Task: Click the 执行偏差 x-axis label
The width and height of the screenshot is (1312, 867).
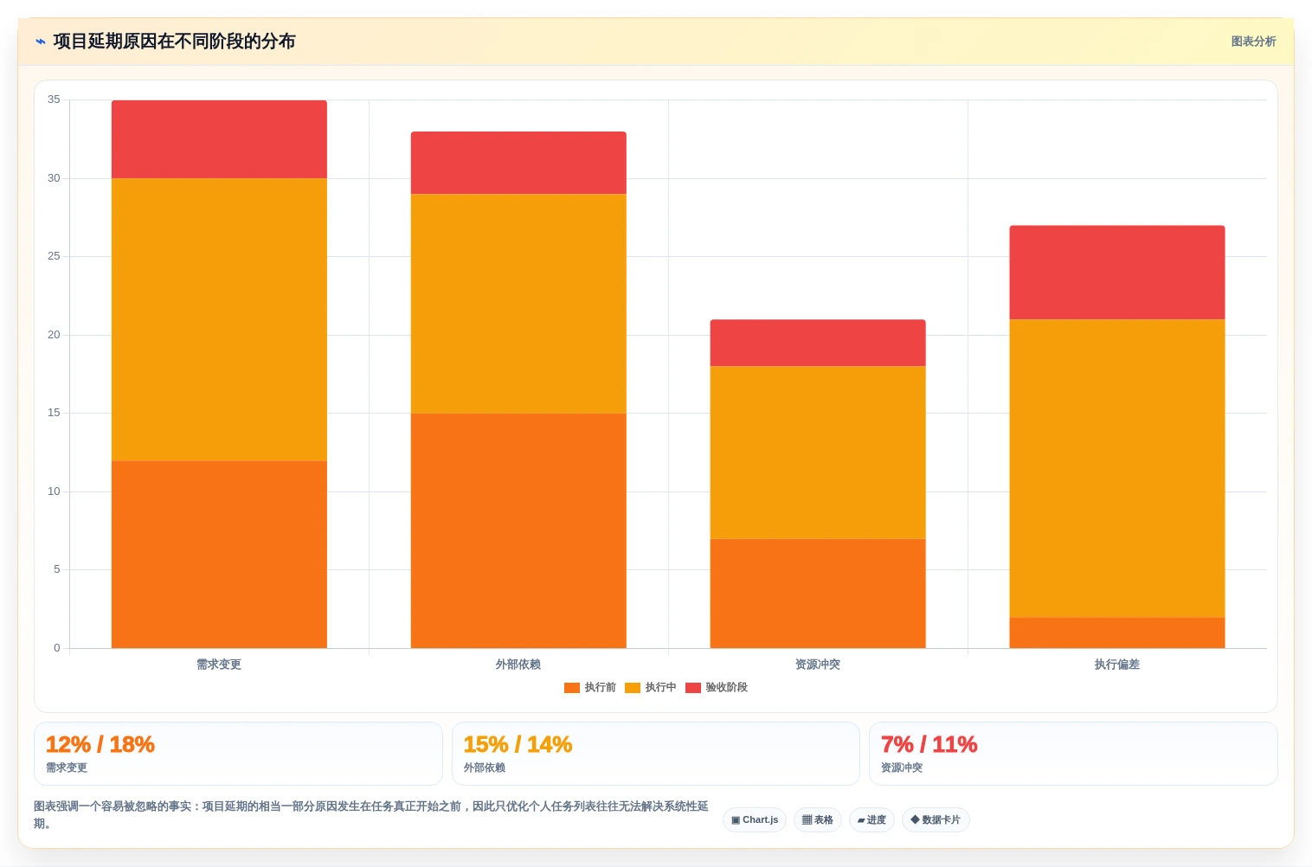Action: 1117,665
